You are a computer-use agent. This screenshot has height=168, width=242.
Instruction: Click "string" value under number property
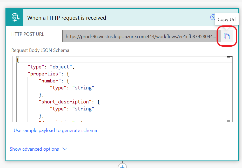coord(83,88)
